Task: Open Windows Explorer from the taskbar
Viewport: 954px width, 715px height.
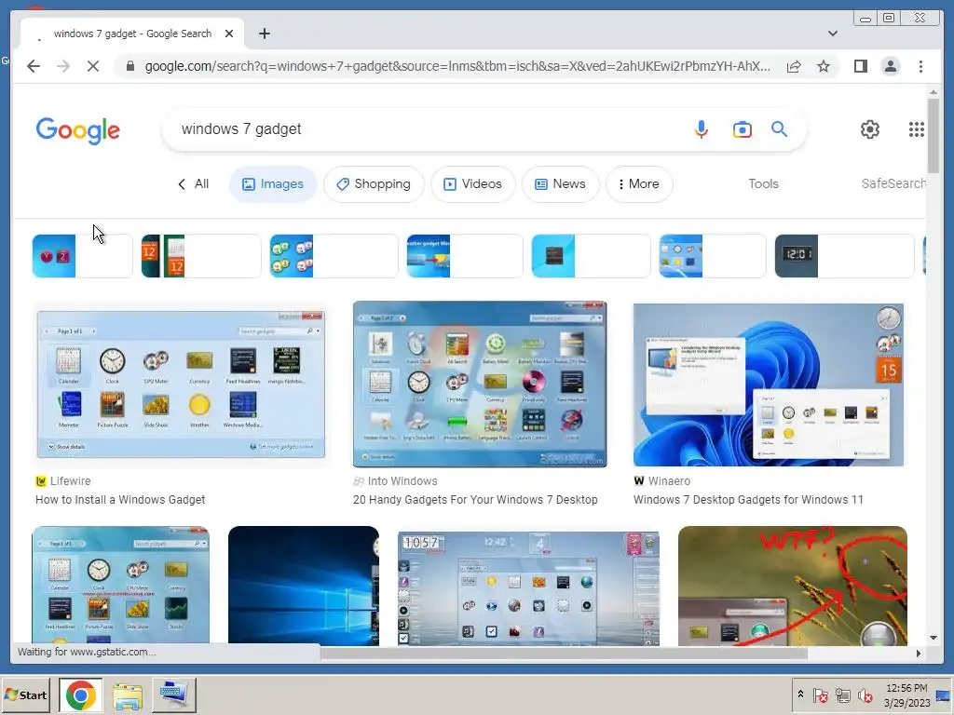Action: 127,695
